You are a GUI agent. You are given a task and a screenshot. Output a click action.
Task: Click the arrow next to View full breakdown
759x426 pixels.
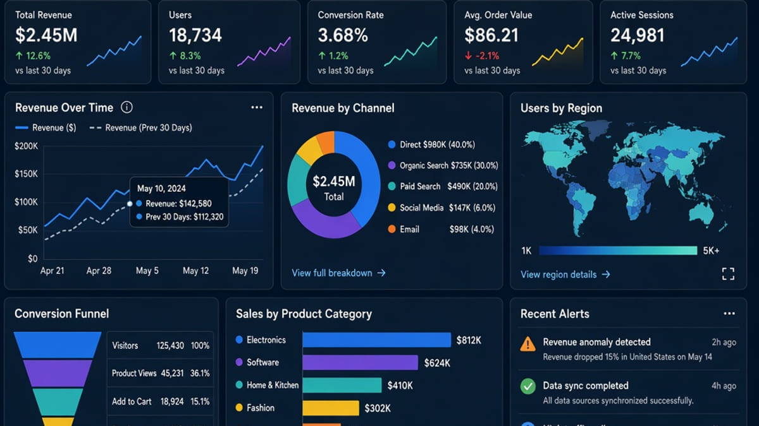pos(381,273)
